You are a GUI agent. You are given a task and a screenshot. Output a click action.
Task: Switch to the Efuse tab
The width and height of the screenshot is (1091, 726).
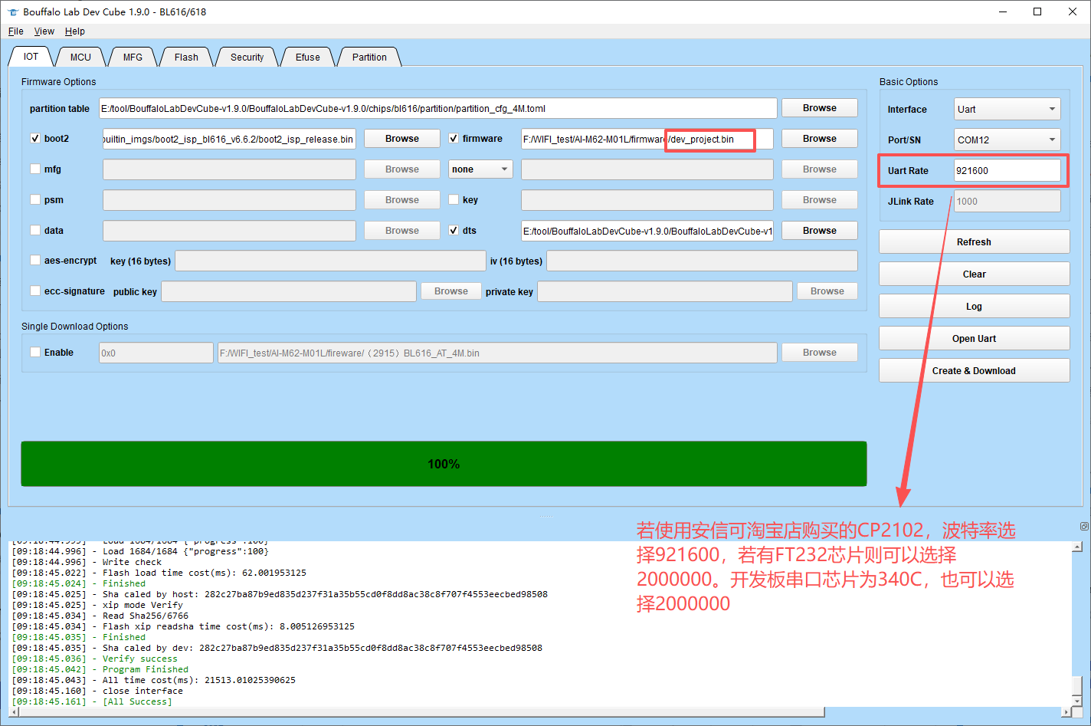[308, 57]
